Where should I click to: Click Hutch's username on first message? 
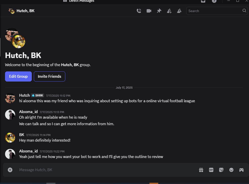click(24, 95)
